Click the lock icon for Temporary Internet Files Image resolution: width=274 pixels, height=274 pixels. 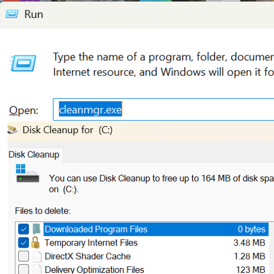[x=36, y=243]
